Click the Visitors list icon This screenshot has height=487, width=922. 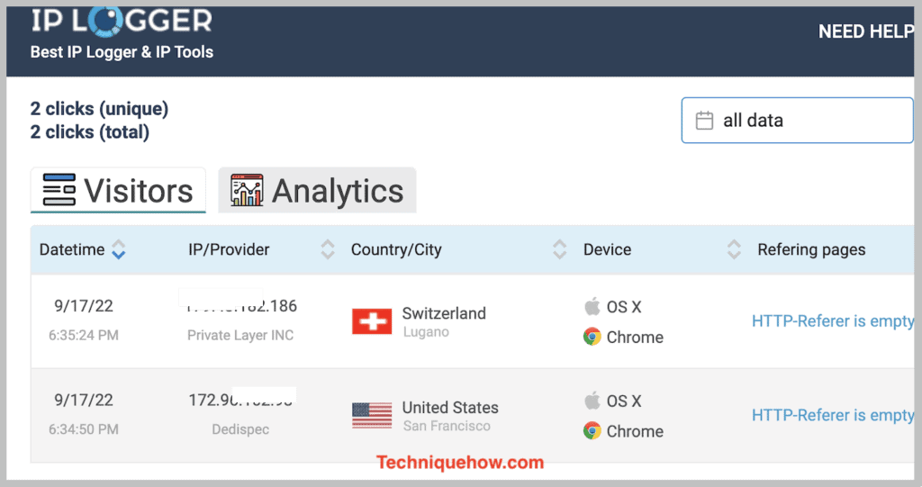tap(59, 190)
